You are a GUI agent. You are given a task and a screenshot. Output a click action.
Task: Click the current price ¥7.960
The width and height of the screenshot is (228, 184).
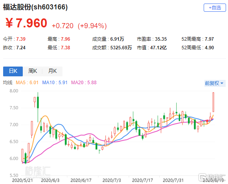[x=26, y=23]
